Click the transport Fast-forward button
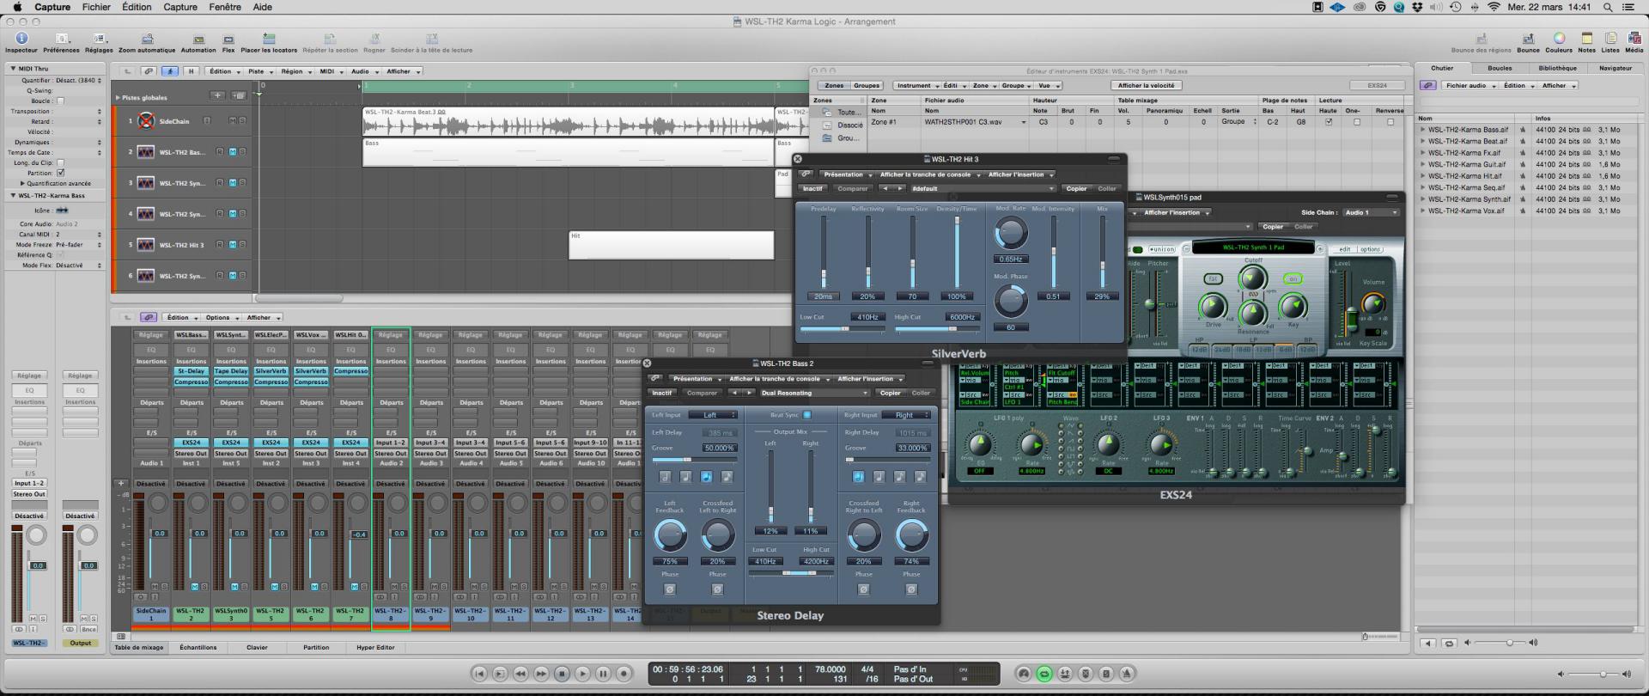This screenshot has width=1649, height=696. [541, 674]
